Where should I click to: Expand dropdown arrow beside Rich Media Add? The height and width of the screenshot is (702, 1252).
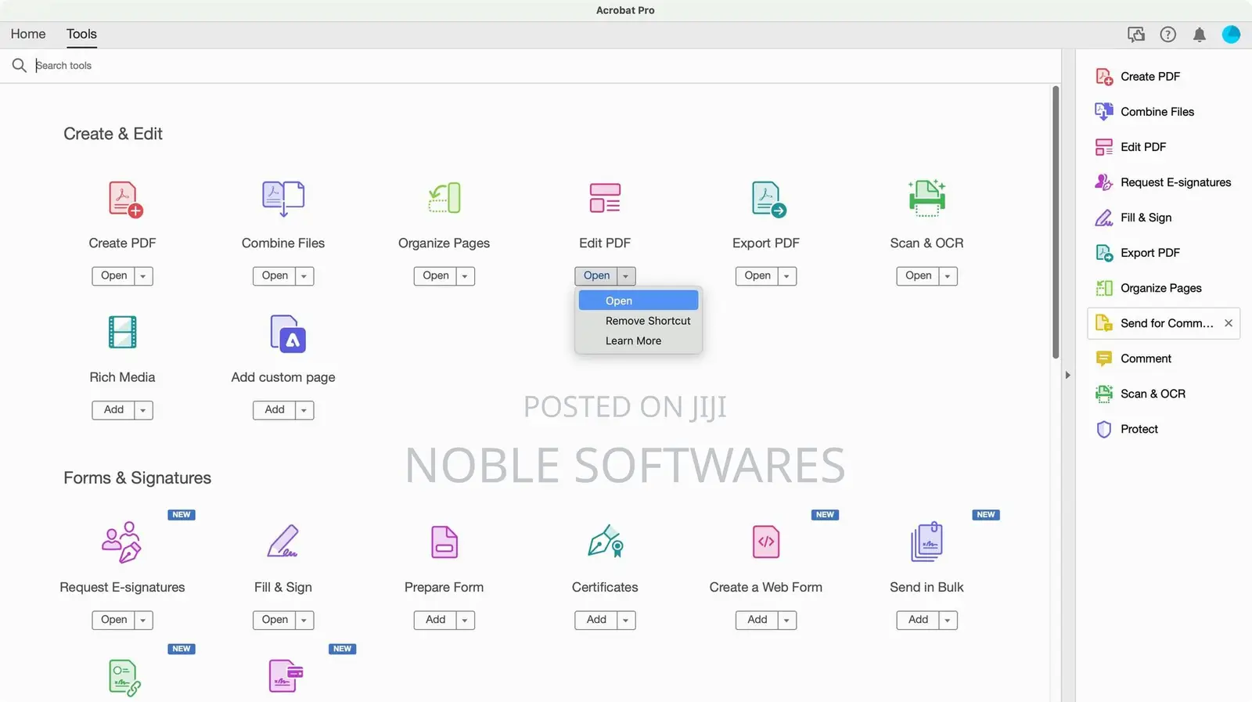[x=143, y=410]
